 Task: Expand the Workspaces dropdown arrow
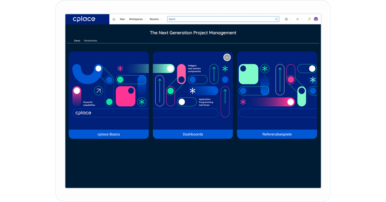click(x=145, y=19)
